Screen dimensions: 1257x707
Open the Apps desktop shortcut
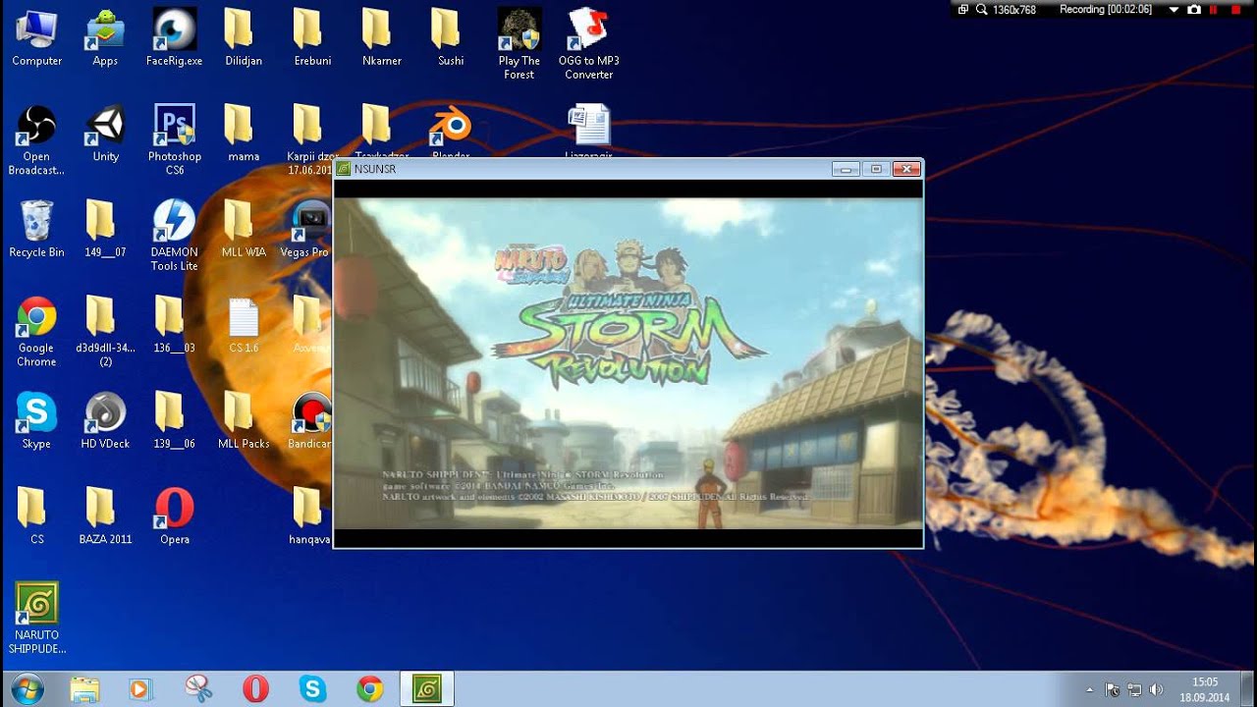105,38
